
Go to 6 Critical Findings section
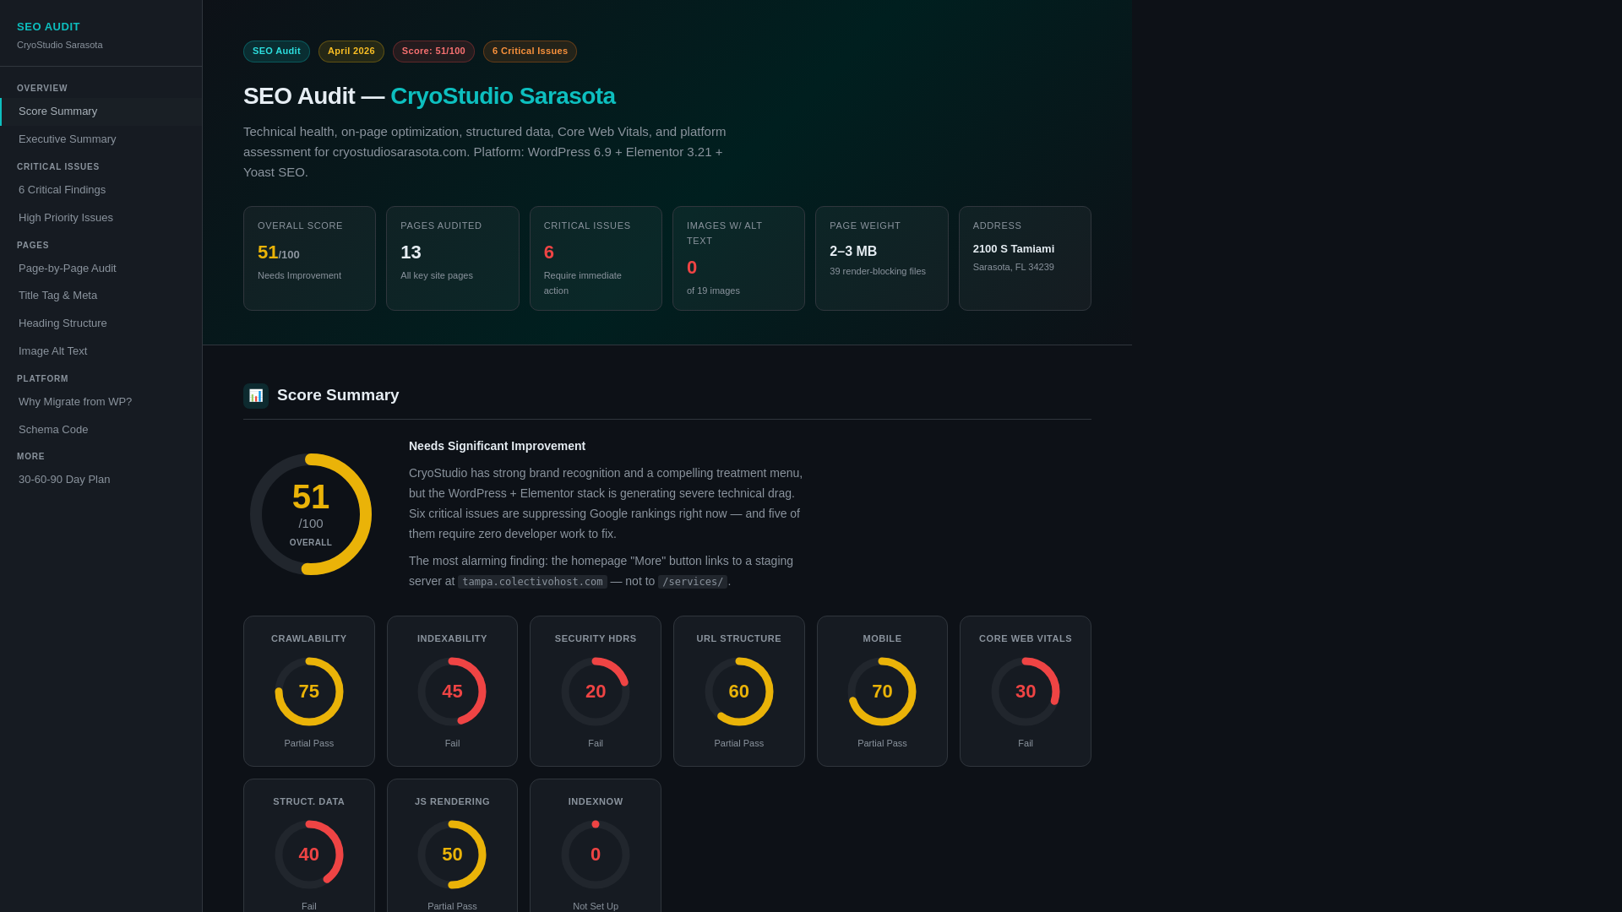pyautogui.click(x=101, y=190)
